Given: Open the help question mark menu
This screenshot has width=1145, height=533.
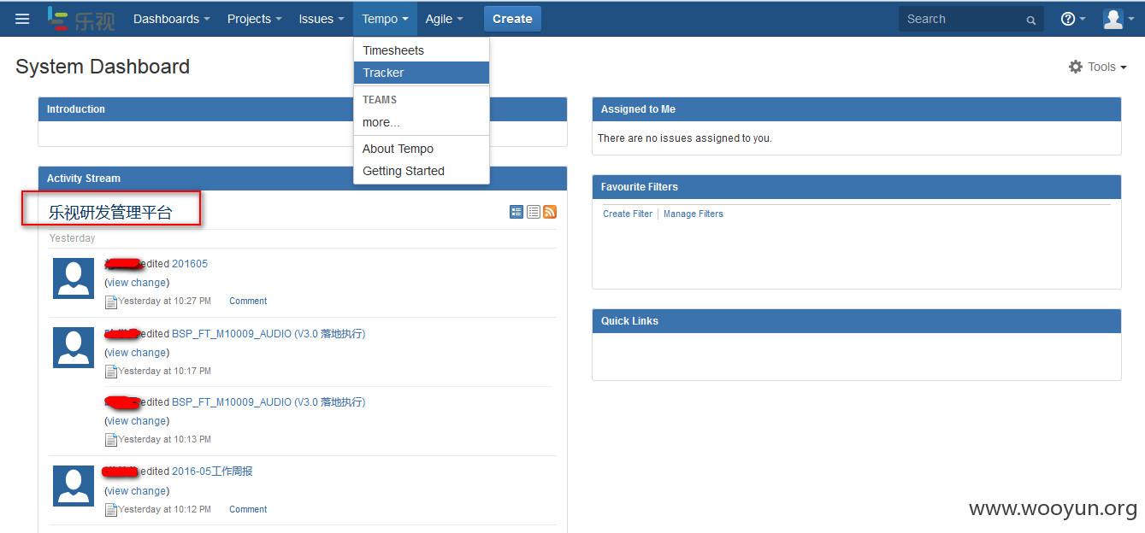Looking at the screenshot, I should tap(1073, 19).
